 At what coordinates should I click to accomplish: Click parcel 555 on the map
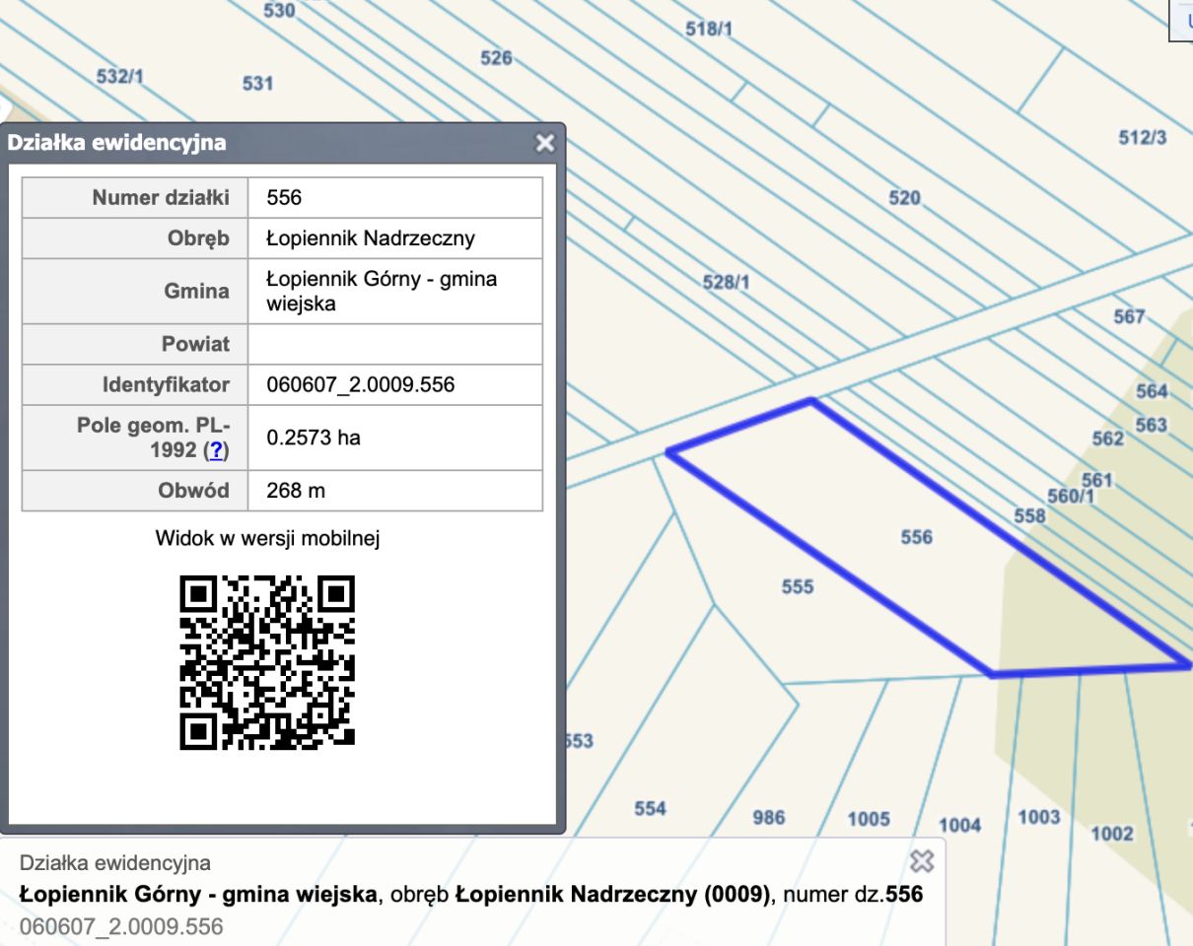pyautogui.click(x=798, y=587)
